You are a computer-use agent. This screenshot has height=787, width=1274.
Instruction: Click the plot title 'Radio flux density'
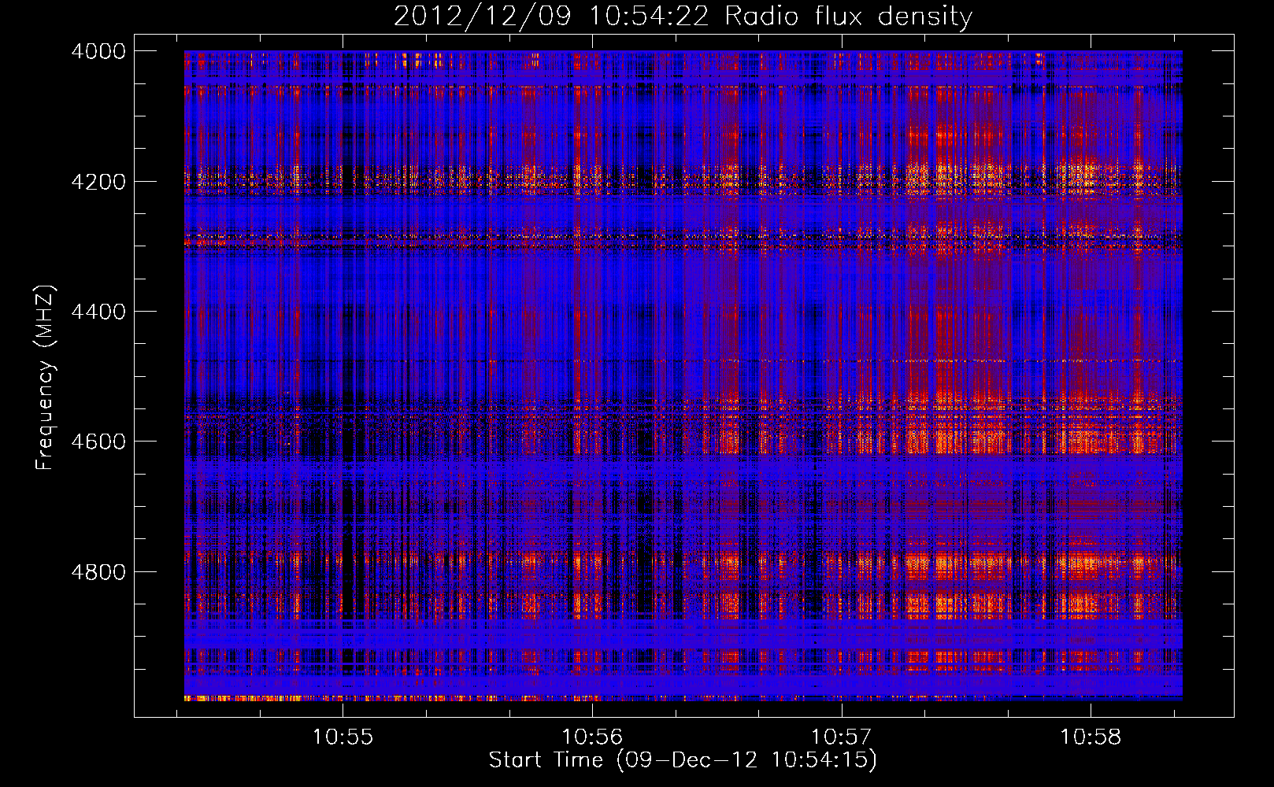tap(848, 17)
